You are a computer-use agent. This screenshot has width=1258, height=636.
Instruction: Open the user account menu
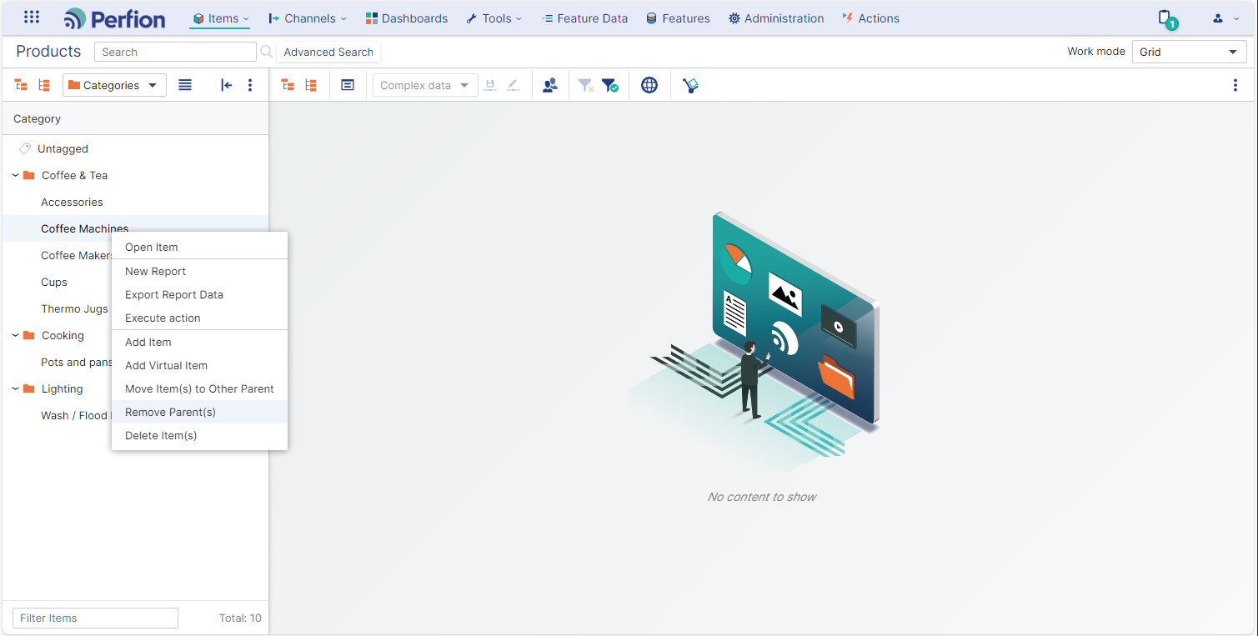1225,18
